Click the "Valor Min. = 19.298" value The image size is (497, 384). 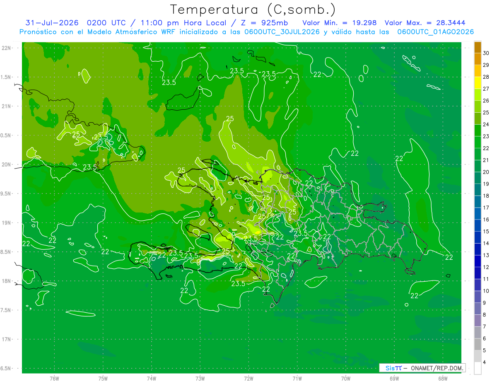coord(340,23)
